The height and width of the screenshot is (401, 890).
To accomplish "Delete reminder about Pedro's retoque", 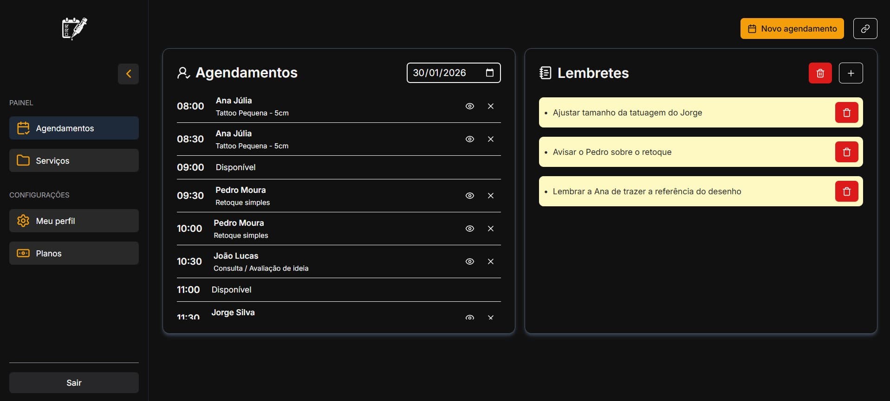I will (x=846, y=152).
